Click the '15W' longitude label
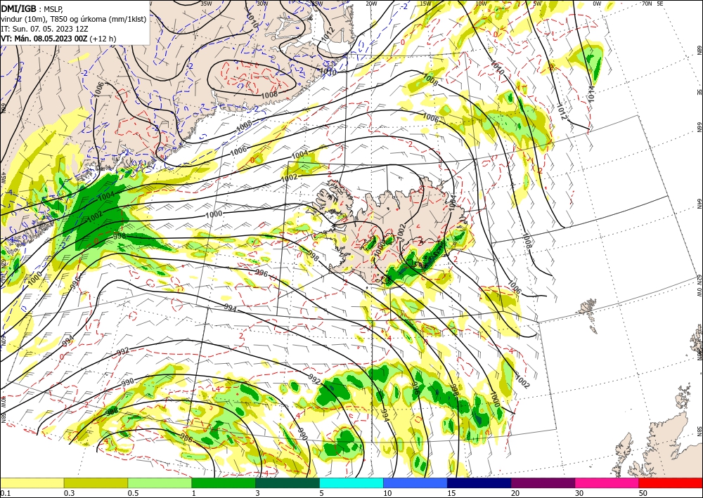703x498 pixels. tap(425, 3)
